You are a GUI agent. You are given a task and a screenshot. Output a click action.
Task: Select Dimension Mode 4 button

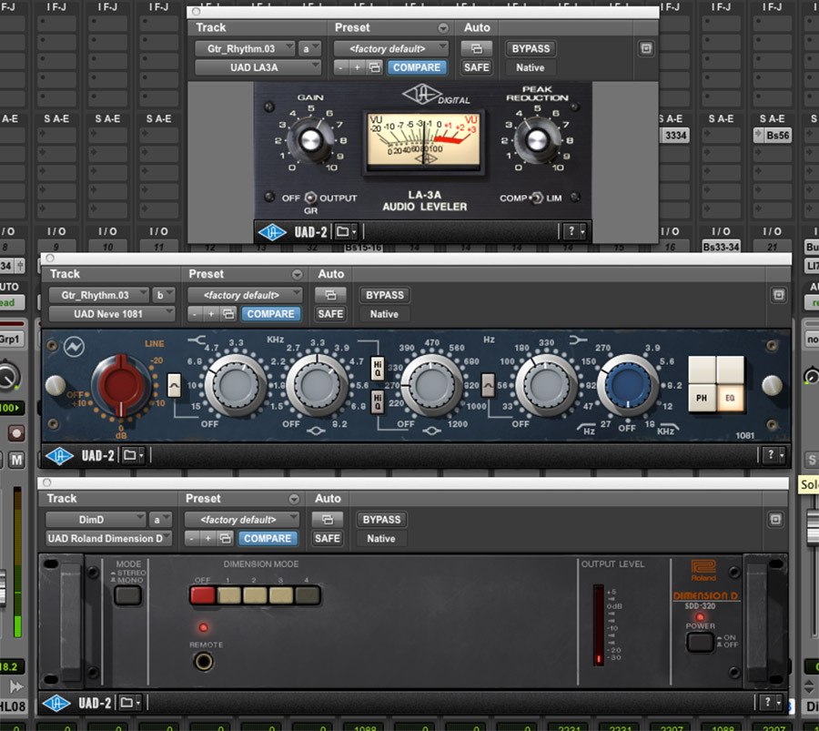click(308, 595)
